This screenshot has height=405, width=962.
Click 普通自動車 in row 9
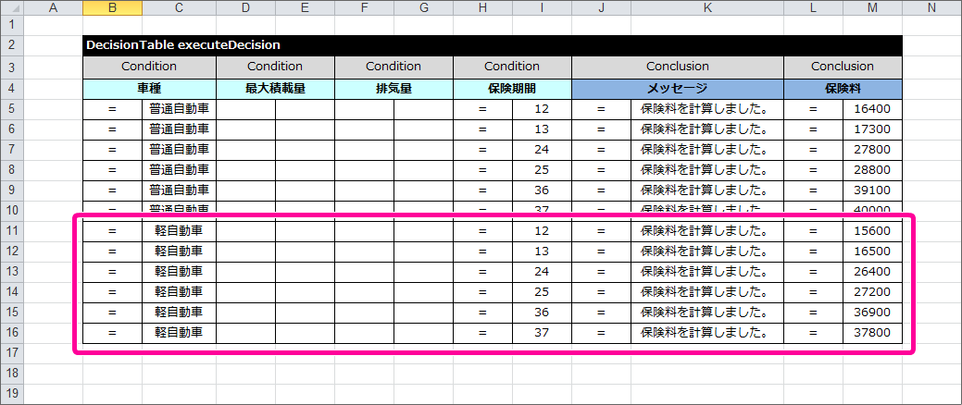coord(179,190)
